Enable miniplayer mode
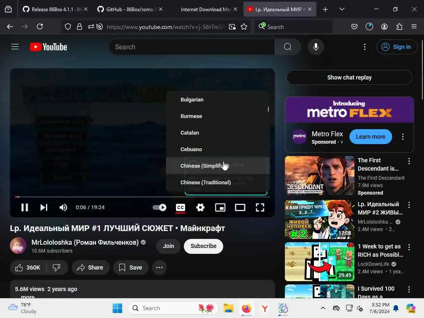Screen dimensions: 424x318 (220, 207)
